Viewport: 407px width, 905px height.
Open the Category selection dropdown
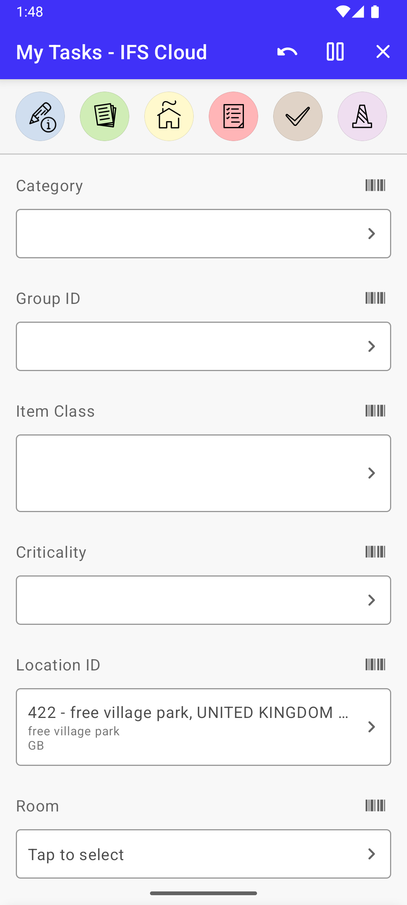point(203,233)
